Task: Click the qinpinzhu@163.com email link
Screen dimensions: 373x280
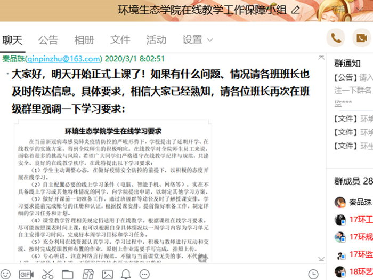Action: coord(63,59)
